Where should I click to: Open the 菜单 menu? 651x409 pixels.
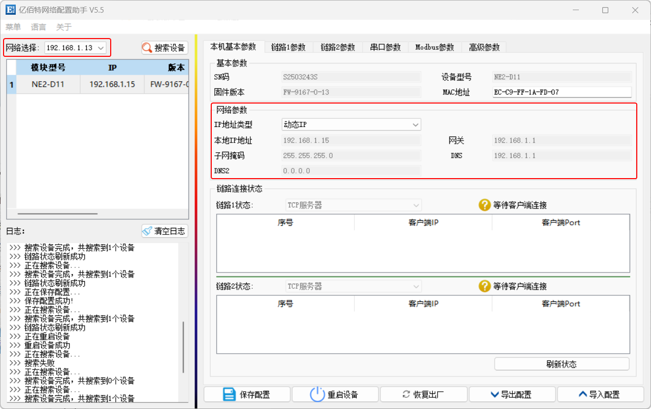(x=13, y=27)
